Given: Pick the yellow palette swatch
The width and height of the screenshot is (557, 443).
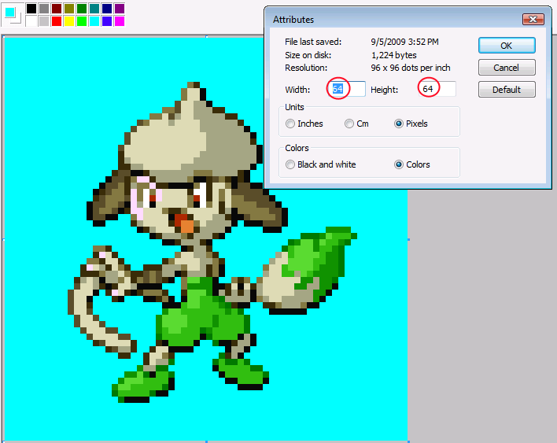Looking at the screenshot, I should pos(69,21).
